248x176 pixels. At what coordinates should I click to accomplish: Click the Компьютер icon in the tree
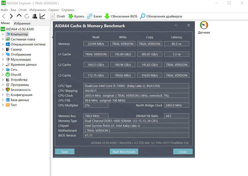click(8, 34)
